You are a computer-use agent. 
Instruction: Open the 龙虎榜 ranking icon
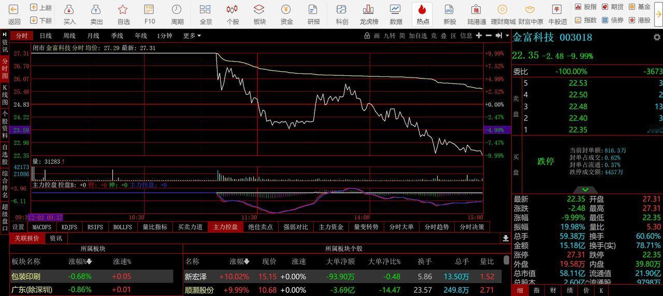pos(368,9)
